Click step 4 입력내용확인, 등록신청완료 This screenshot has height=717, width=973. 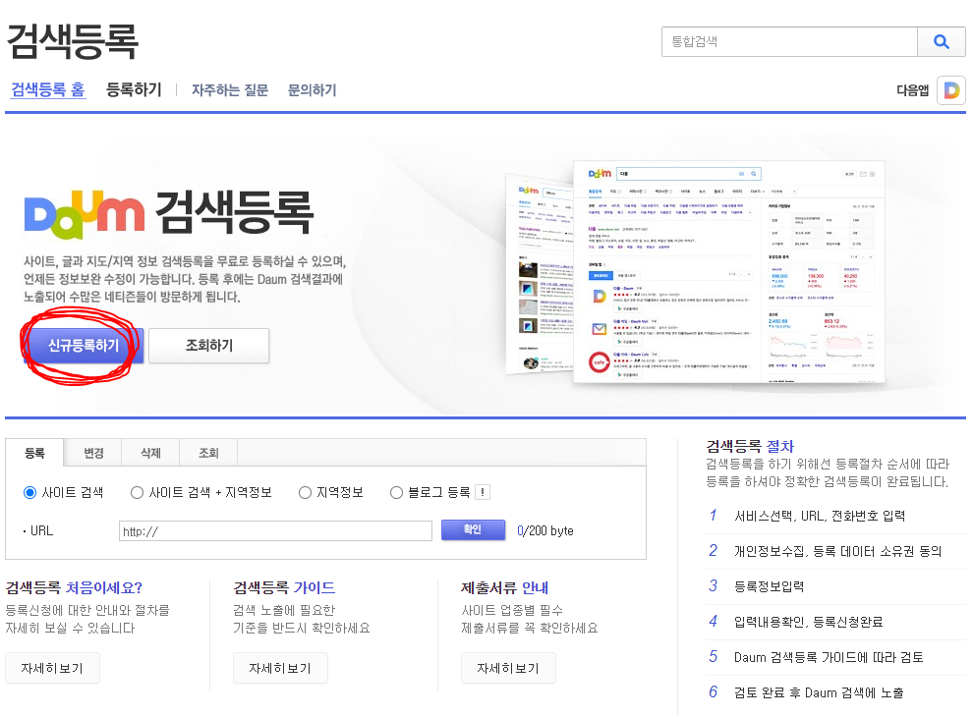[x=808, y=622]
